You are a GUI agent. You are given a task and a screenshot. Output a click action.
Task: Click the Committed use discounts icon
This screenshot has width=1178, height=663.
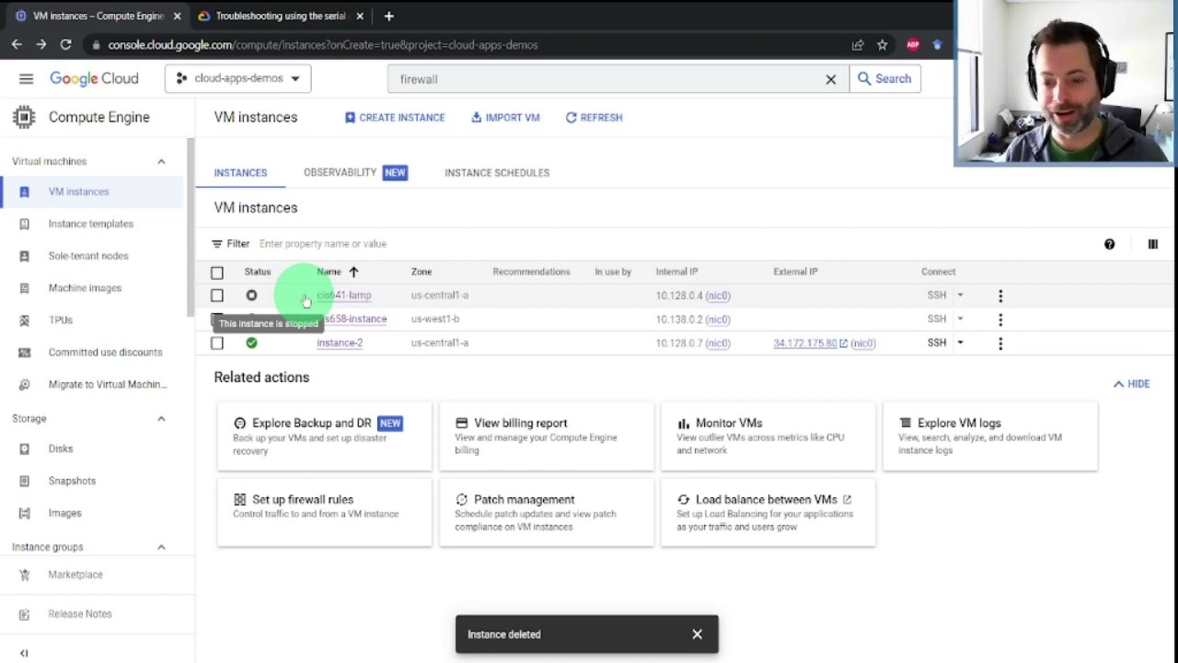click(x=24, y=353)
